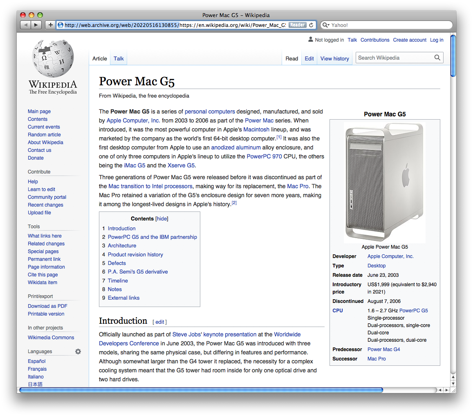
Task: Open Printable version link
Action: click(x=46, y=314)
